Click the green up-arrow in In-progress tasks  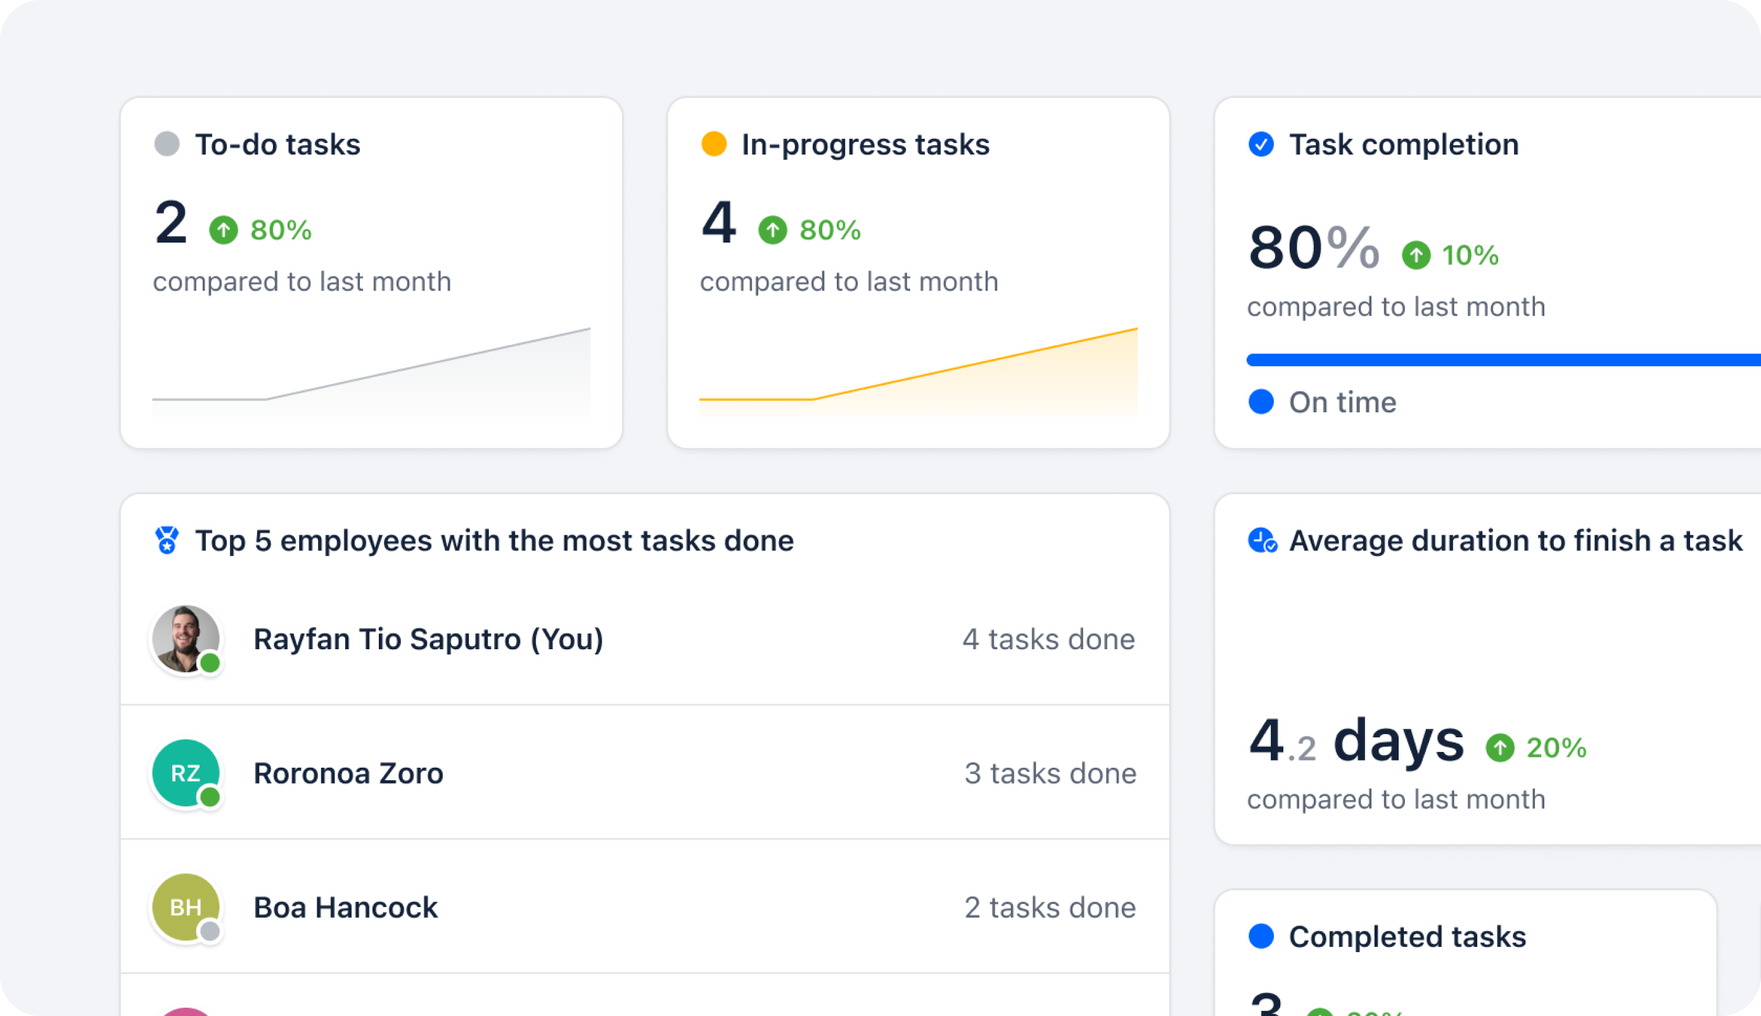pyautogui.click(x=772, y=229)
